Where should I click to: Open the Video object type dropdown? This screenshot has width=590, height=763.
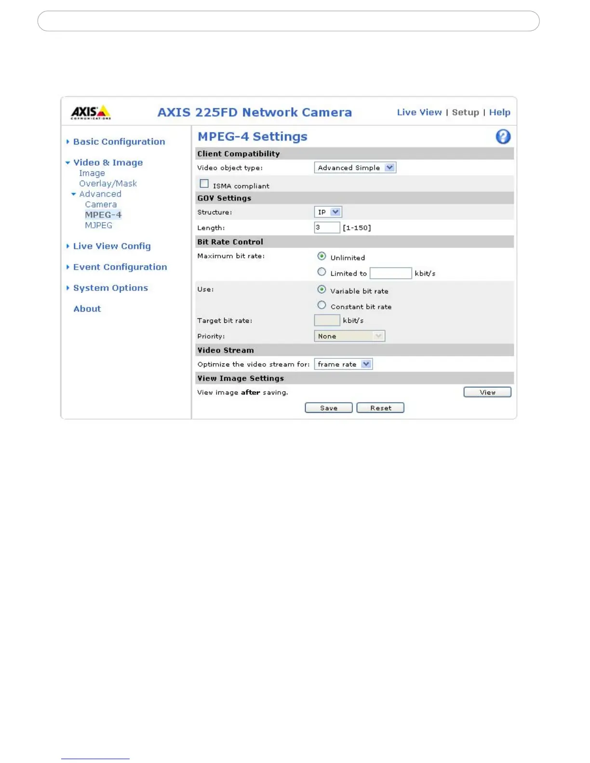355,168
